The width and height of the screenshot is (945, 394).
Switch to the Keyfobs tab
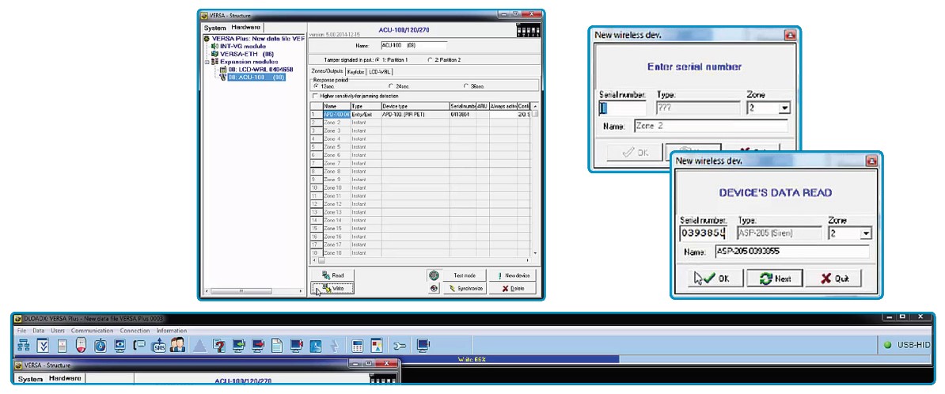[355, 72]
